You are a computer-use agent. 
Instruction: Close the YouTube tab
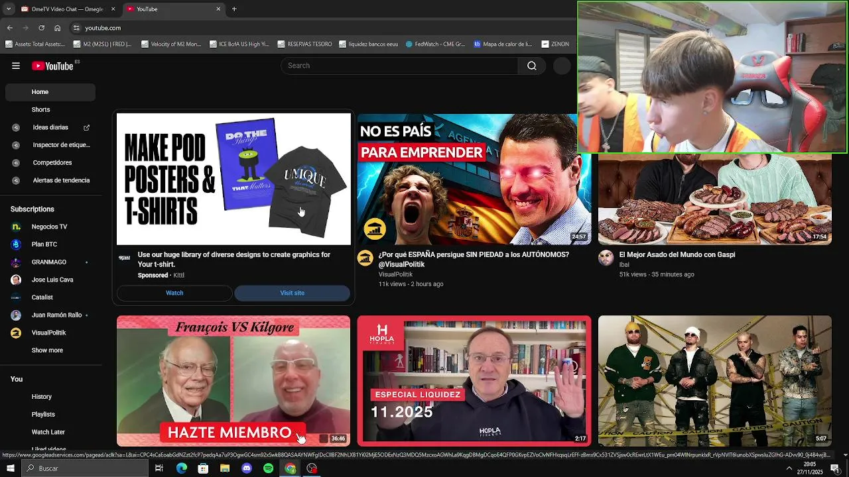[218, 9]
